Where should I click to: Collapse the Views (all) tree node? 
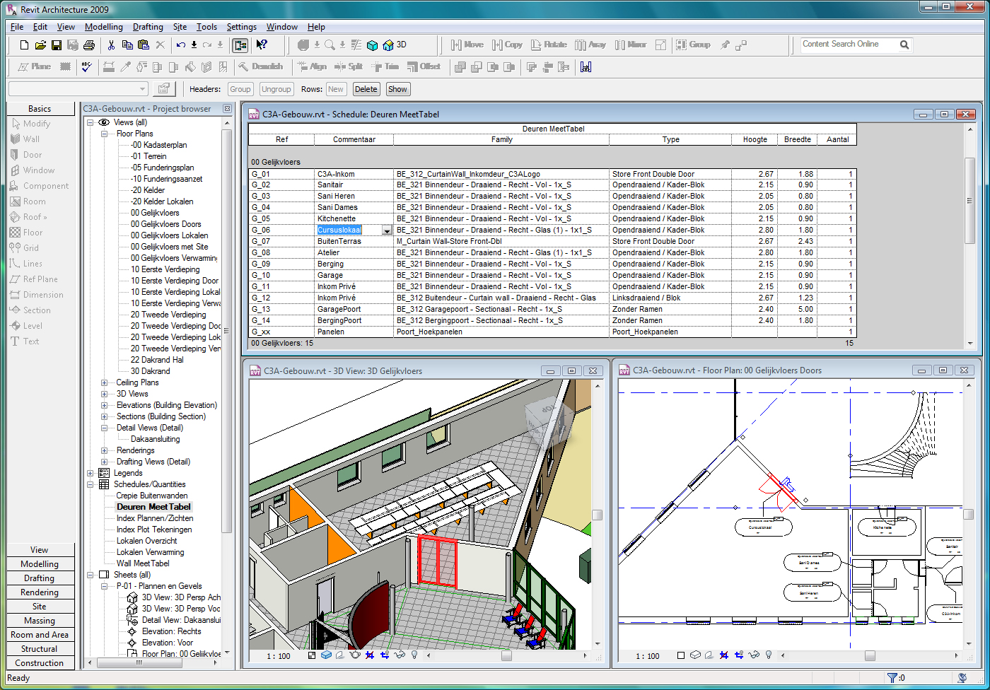coord(91,122)
